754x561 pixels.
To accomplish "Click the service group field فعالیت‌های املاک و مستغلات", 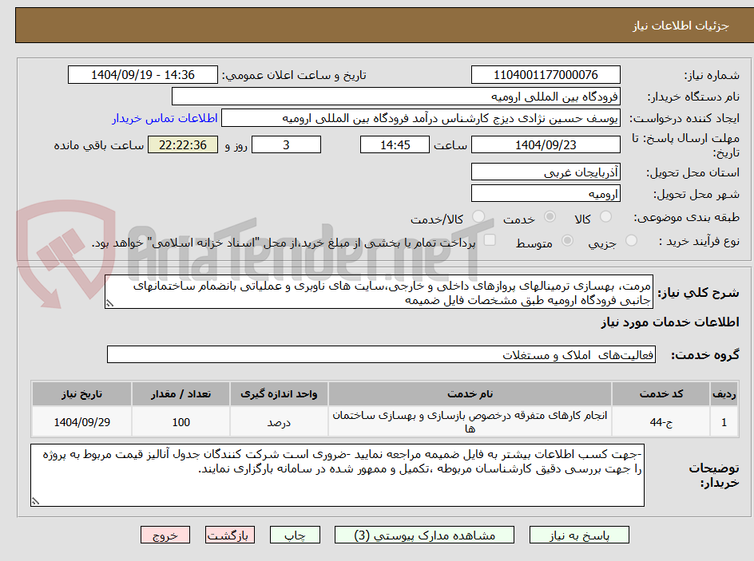I will (381, 354).
